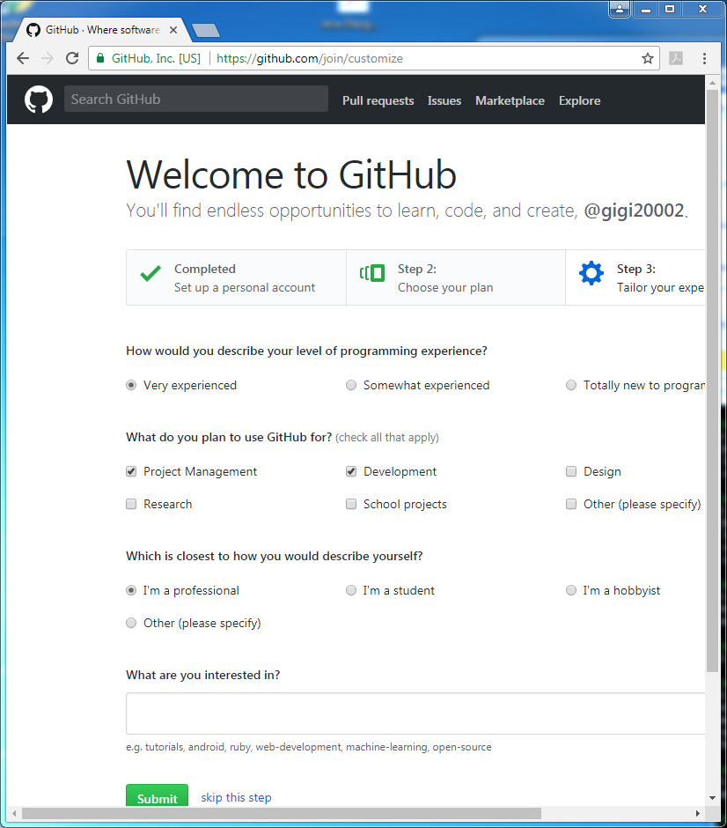Image resolution: width=727 pixels, height=828 pixels.
Task: Click the Step 2 plan icon
Action: pyautogui.click(x=372, y=273)
